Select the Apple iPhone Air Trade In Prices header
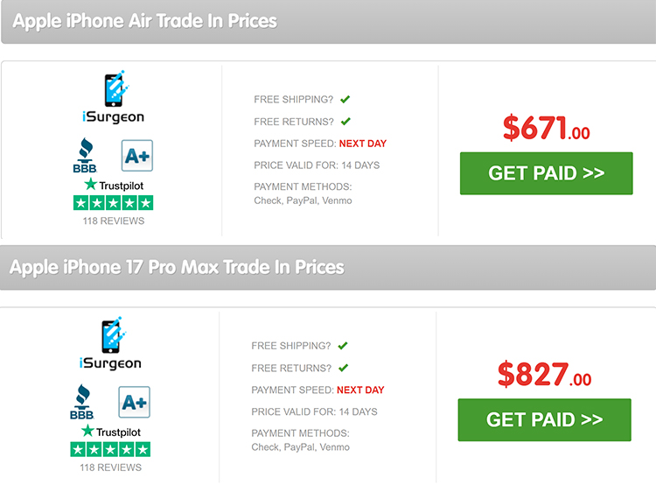Viewport: 656px width, 485px height. (x=145, y=20)
